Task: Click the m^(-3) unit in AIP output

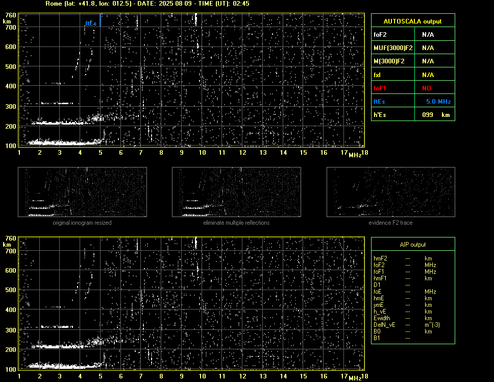Action: coord(432,325)
